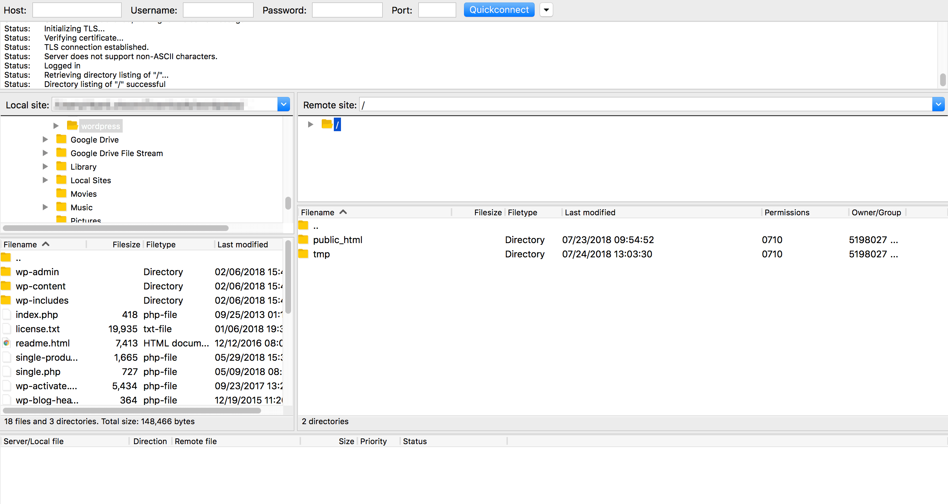Open the public_html directory
948x504 pixels.
pyautogui.click(x=337, y=240)
